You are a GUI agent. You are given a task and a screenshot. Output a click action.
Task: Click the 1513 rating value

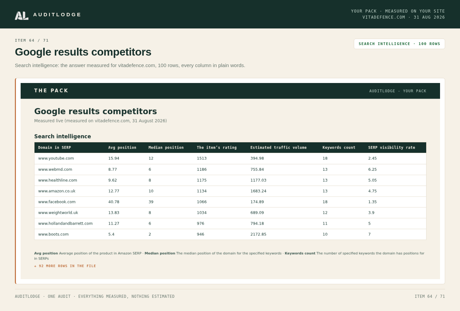click(x=202, y=159)
